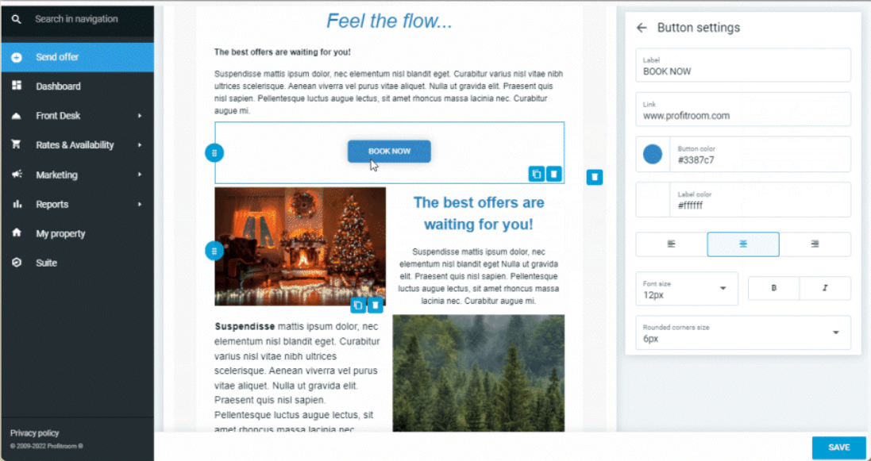Click the trash icon outside the email canvas
Image resolution: width=871 pixels, height=461 pixels.
tap(595, 177)
